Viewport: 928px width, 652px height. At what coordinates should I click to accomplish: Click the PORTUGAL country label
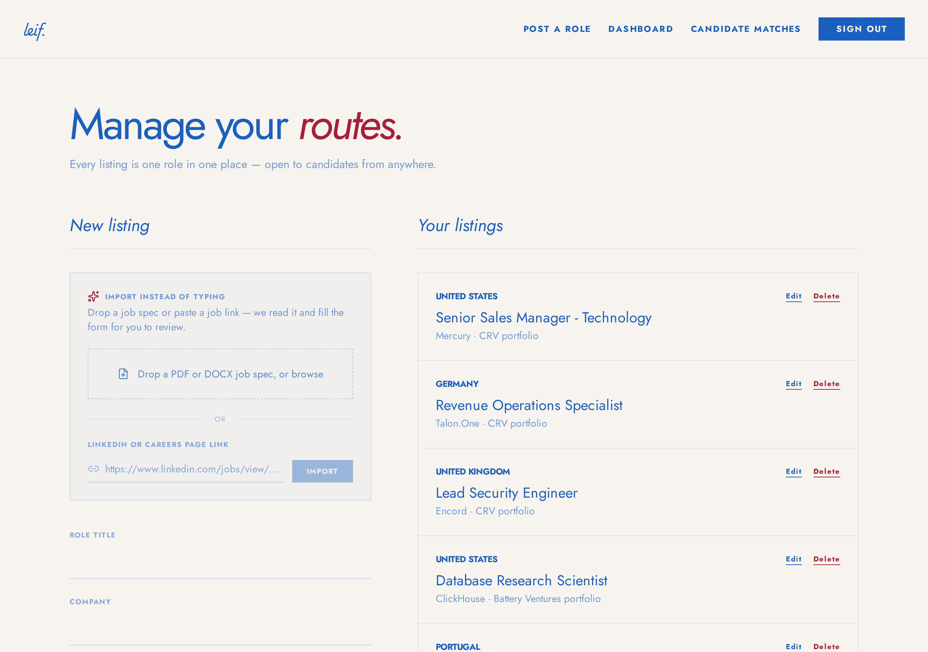(457, 647)
